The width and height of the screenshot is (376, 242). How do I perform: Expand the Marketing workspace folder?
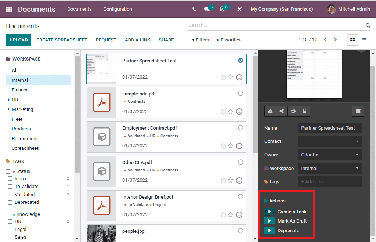tap(9, 109)
